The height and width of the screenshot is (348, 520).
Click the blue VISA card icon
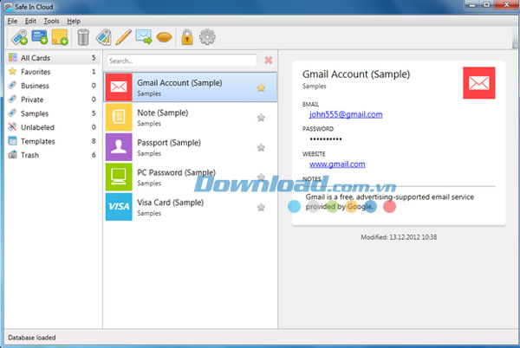(x=119, y=207)
